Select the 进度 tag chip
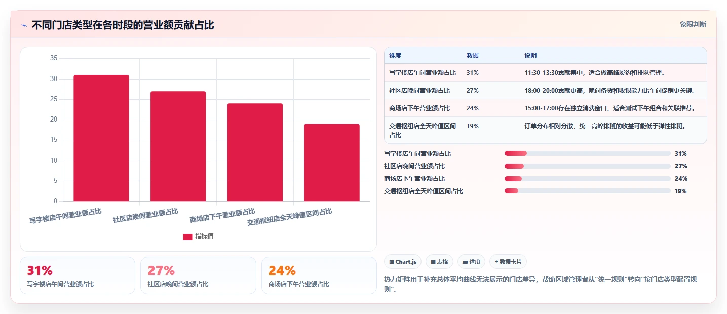727x314 pixels. [x=471, y=262]
